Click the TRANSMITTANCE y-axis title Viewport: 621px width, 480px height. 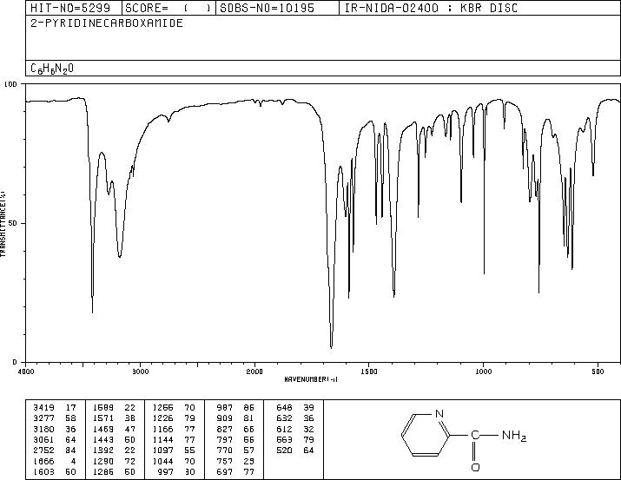point(3,224)
